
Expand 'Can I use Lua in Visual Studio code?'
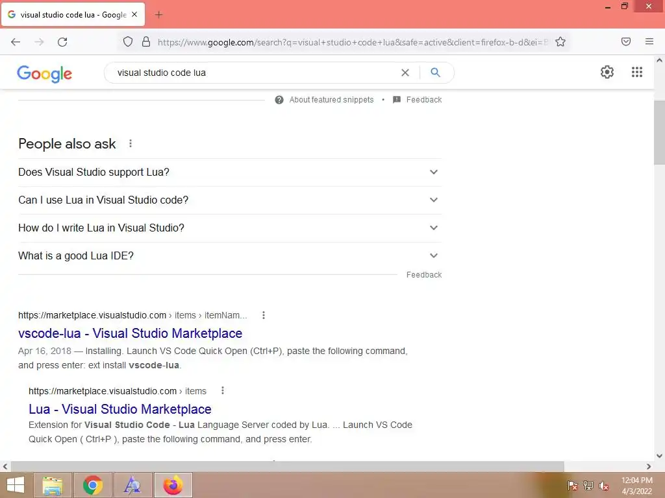point(230,200)
